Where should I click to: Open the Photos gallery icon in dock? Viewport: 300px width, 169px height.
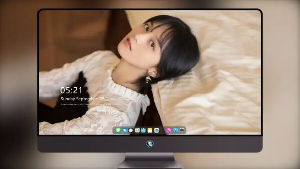pyautogui.click(x=156, y=130)
